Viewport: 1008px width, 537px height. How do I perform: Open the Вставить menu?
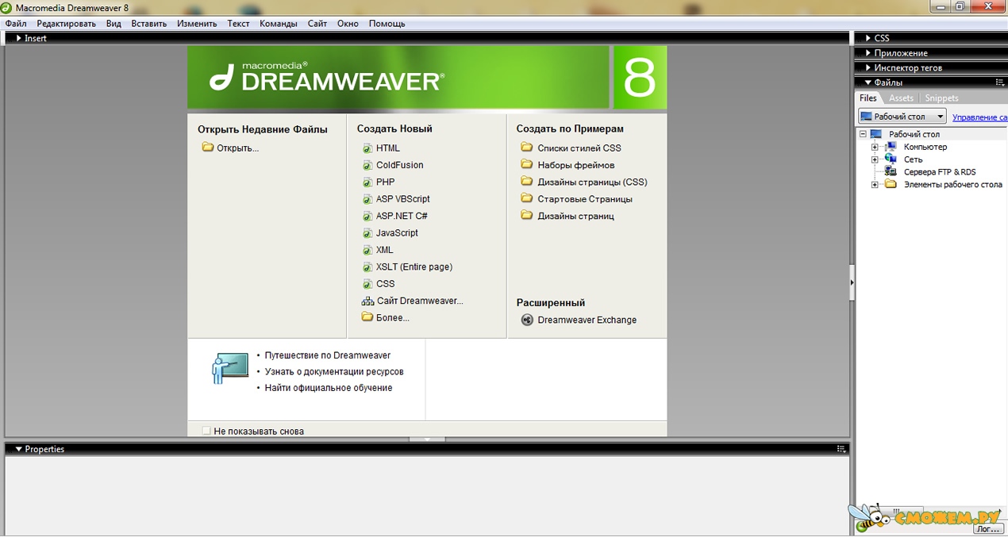(x=149, y=24)
